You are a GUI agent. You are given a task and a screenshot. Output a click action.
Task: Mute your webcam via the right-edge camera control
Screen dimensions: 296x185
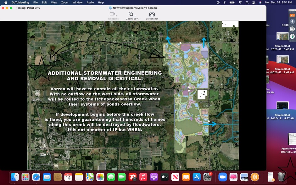(292, 29)
